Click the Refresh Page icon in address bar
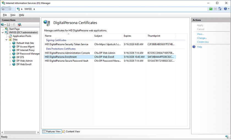Screen dimensions: 231x140 pyautogui.click(x=211, y=9)
